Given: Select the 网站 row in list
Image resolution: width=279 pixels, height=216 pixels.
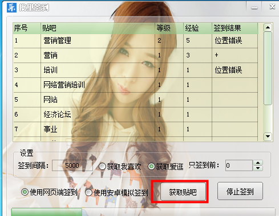Looking at the screenshot, I should [x=135, y=99].
